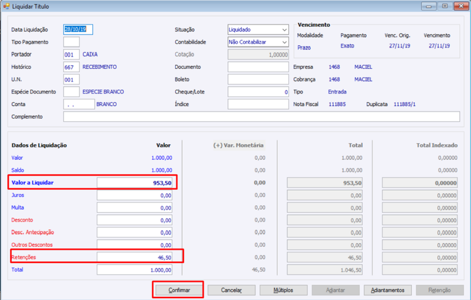The height and width of the screenshot is (300, 471).
Task: Click the Liquidar Título window title icon
Action: [6, 6]
